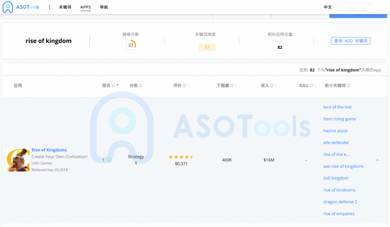
Task: Open the 导航 menu item
Action: (104, 7)
